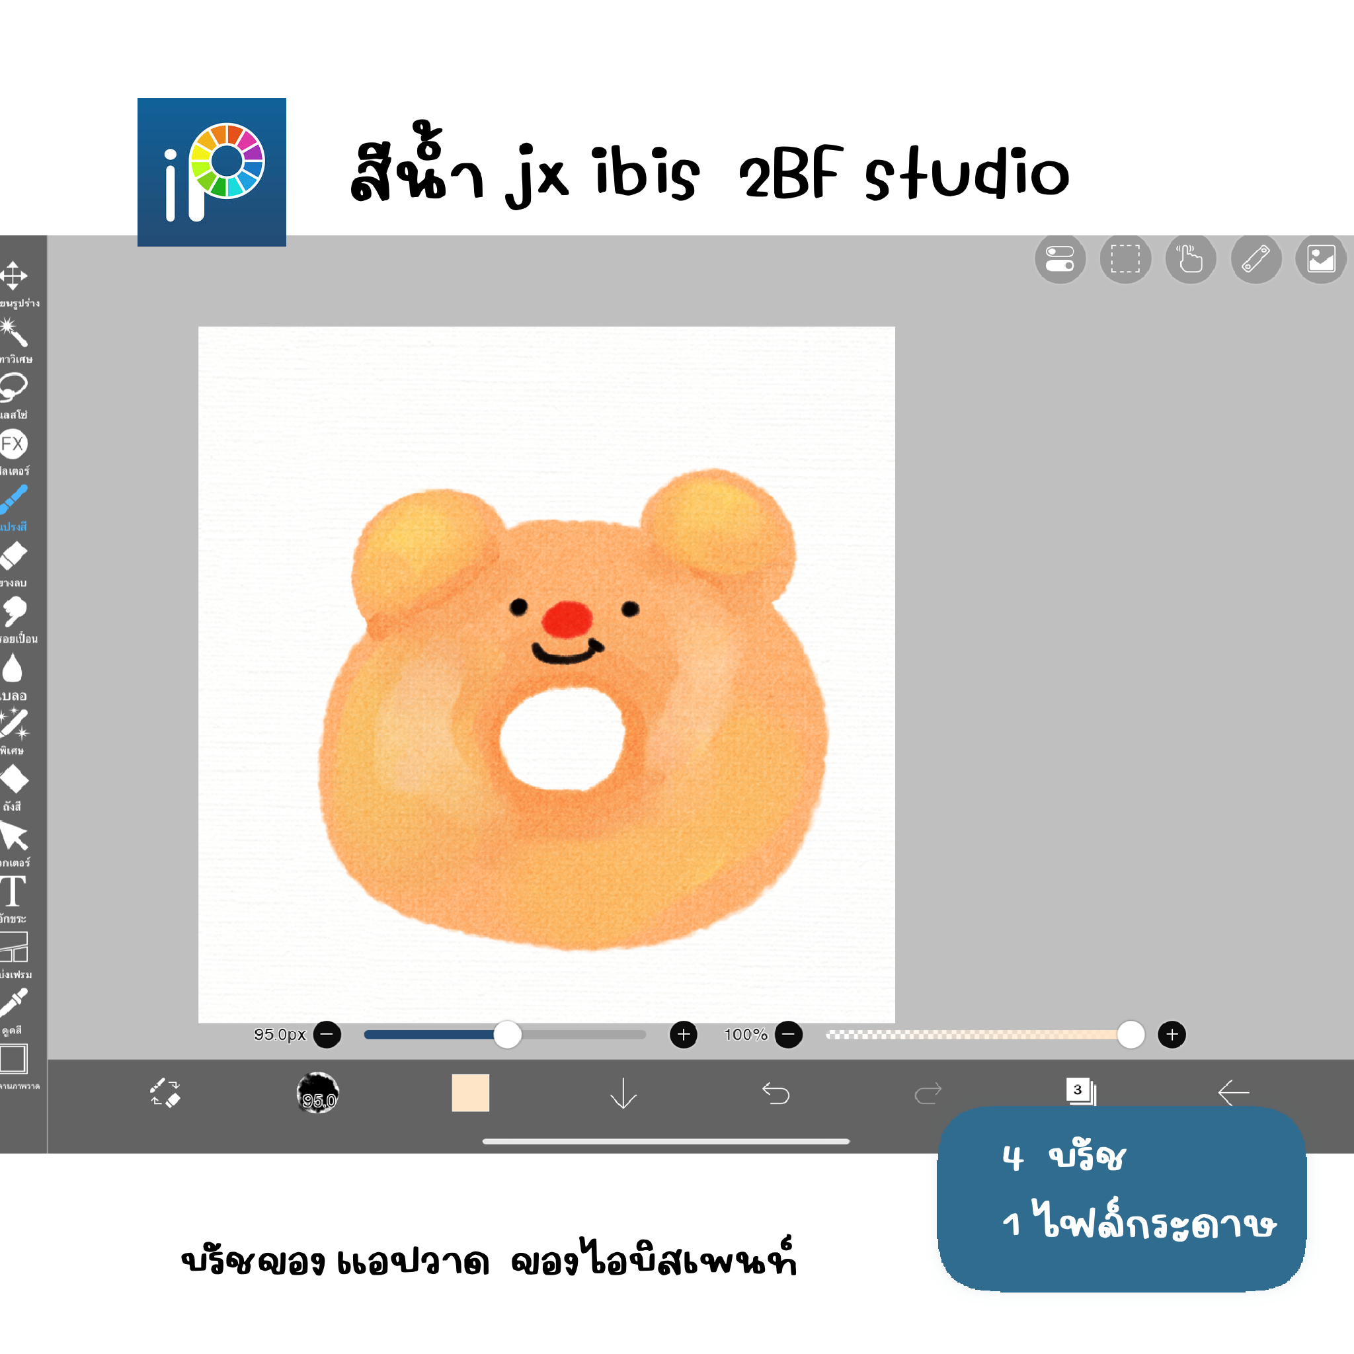
Task: Increase brush size with plus button
Action: point(684,1035)
